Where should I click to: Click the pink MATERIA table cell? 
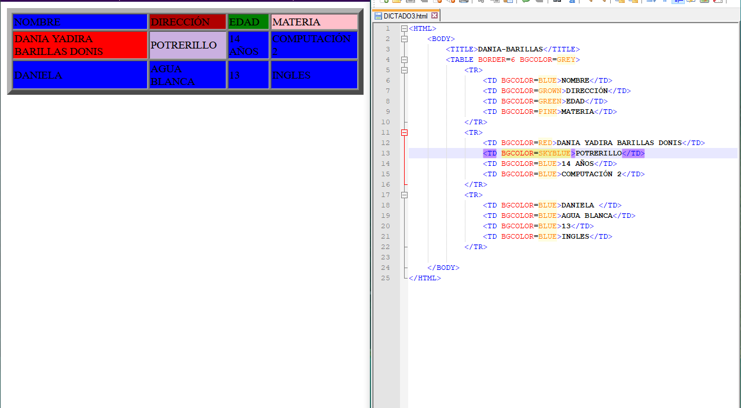[x=314, y=22]
